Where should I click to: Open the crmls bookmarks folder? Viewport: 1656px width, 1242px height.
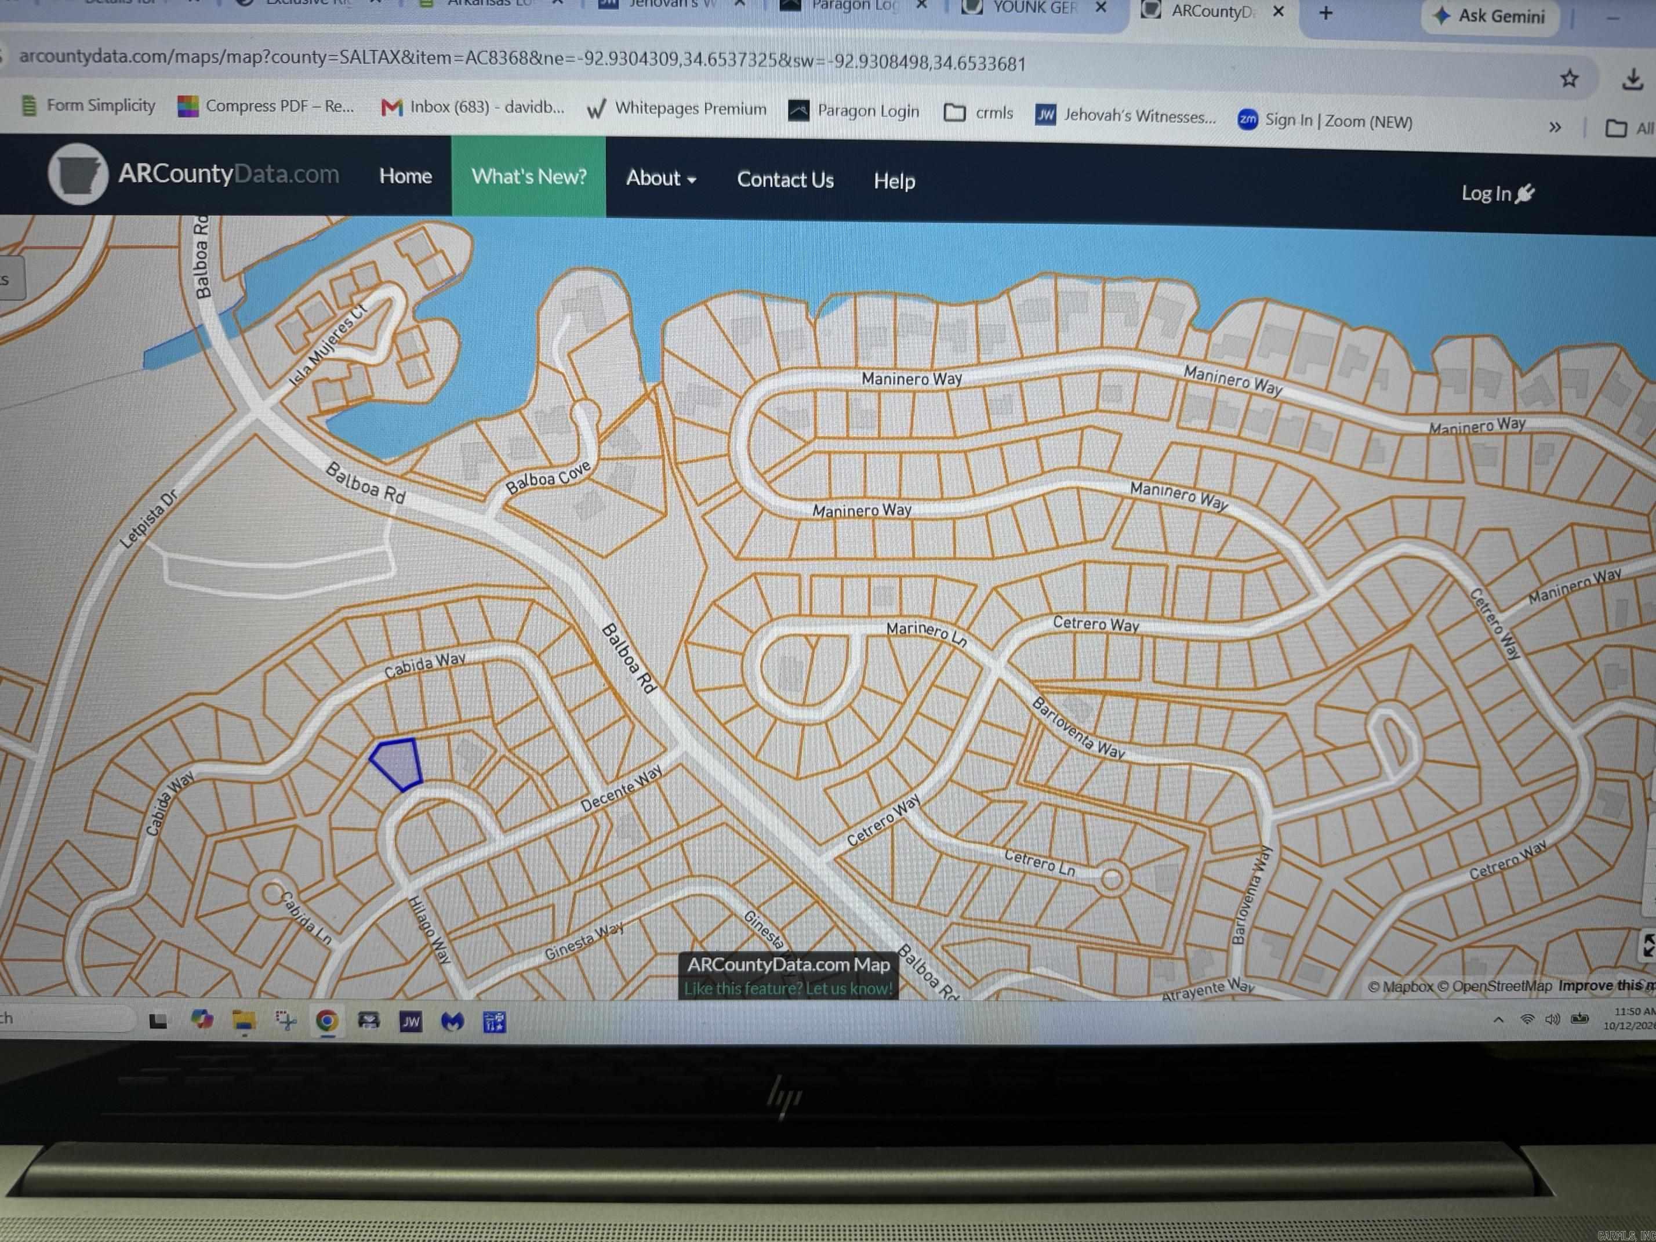978,113
